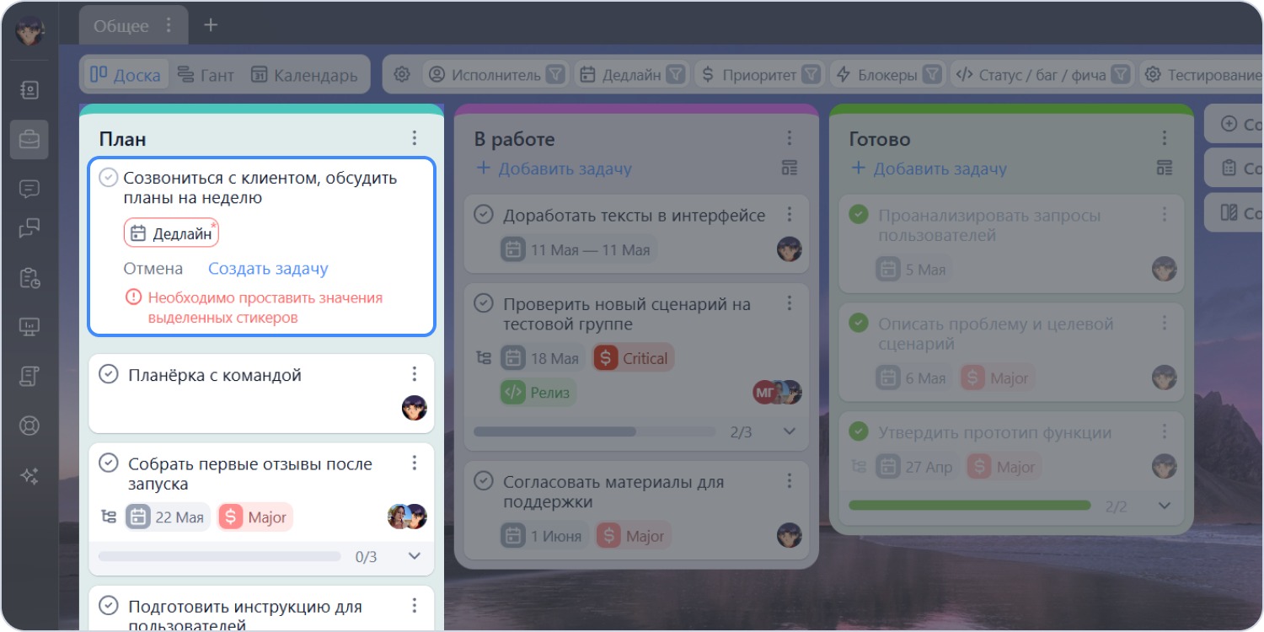Image resolution: width=1264 pixels, height=632 pixels.
Task: Open the board settings gear icon
Action: point(402,75)
